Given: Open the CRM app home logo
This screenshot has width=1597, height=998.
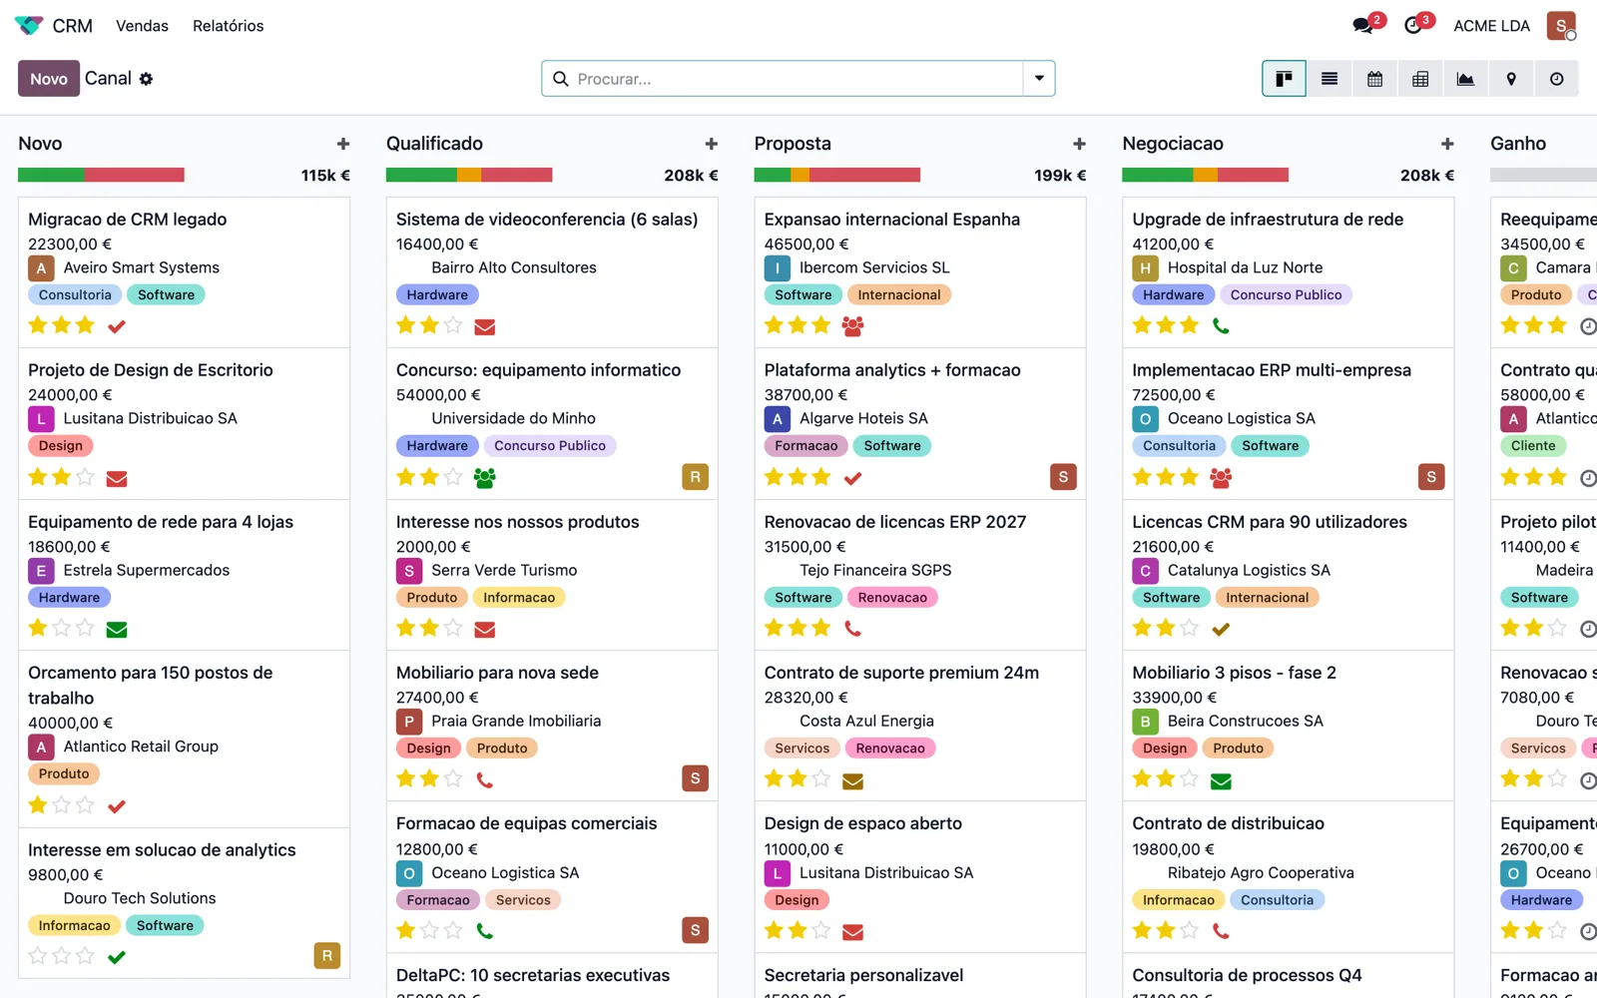Looking at the screenshot, I should (x=29, y=26).
